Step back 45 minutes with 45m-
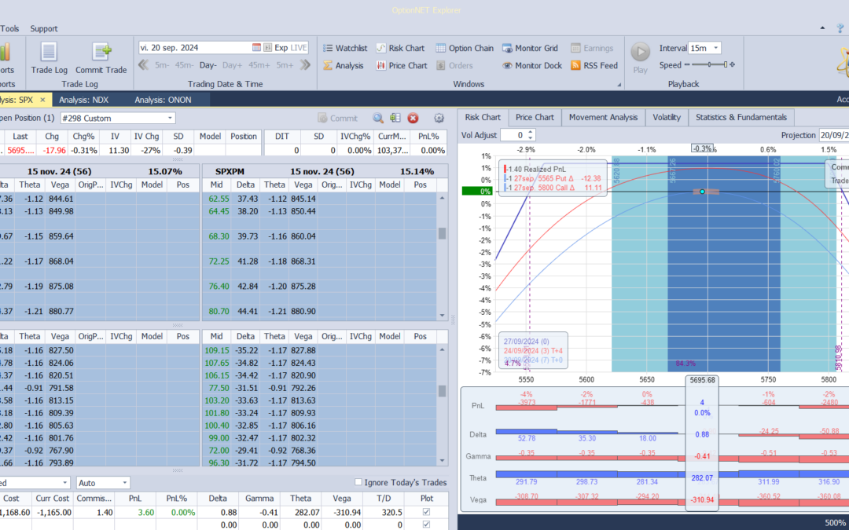This screenshot has width=849, height=530. 184,65
